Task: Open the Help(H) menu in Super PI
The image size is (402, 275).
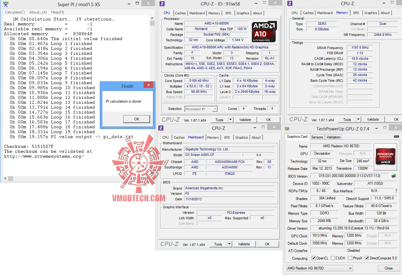Action: (58, 12)
